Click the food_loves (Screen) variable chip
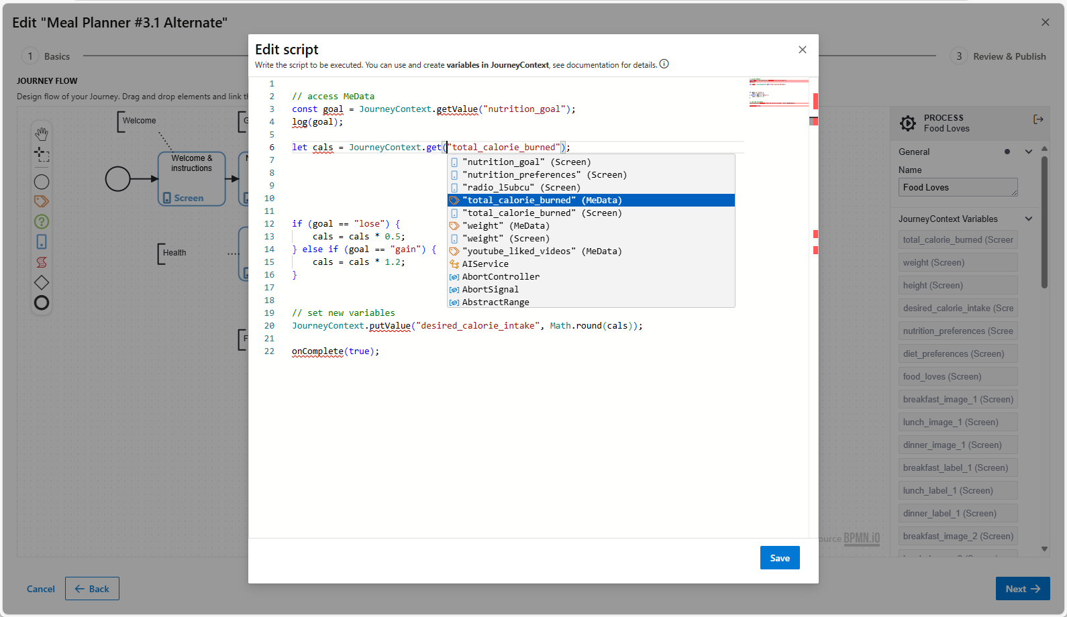 coord(958,376)
